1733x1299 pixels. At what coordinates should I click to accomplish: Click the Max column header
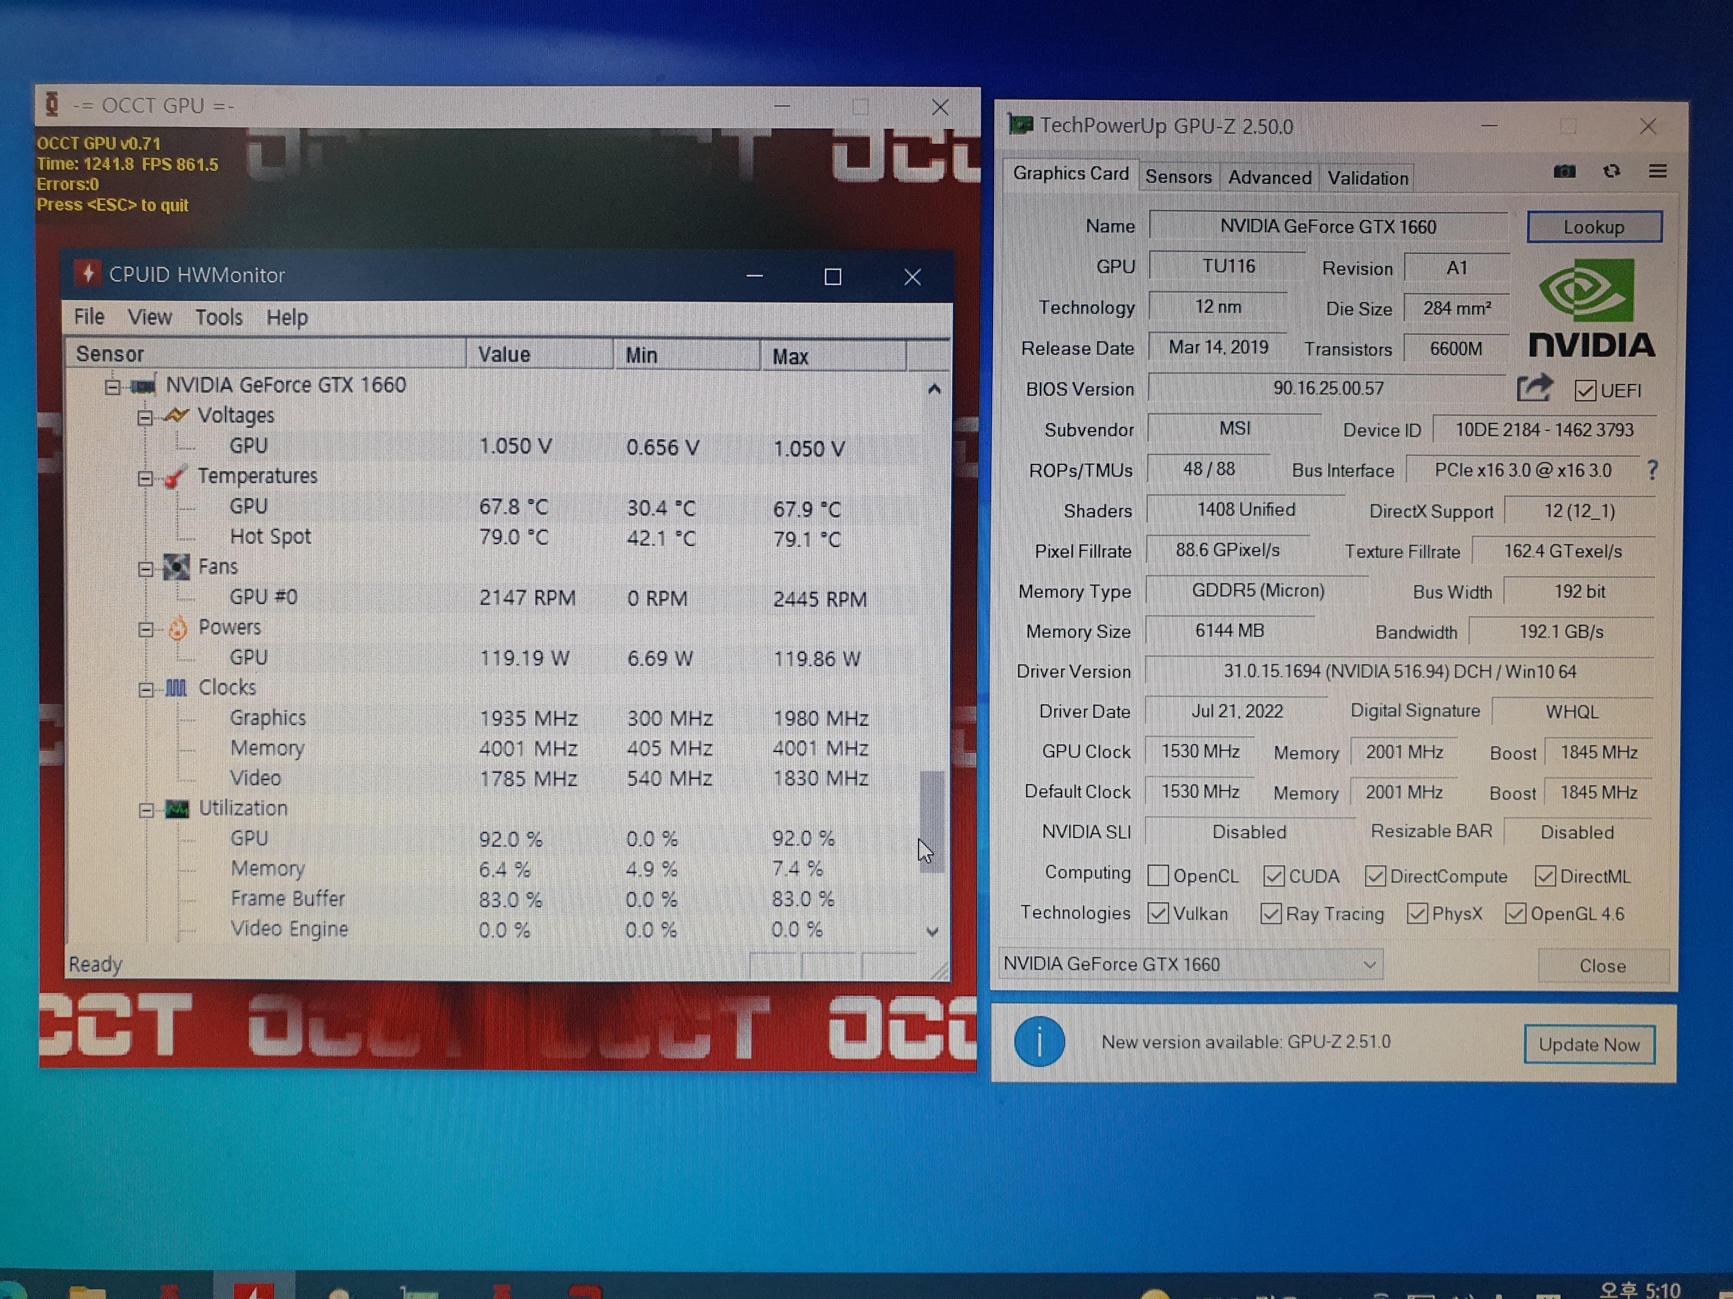coord(833,356)
